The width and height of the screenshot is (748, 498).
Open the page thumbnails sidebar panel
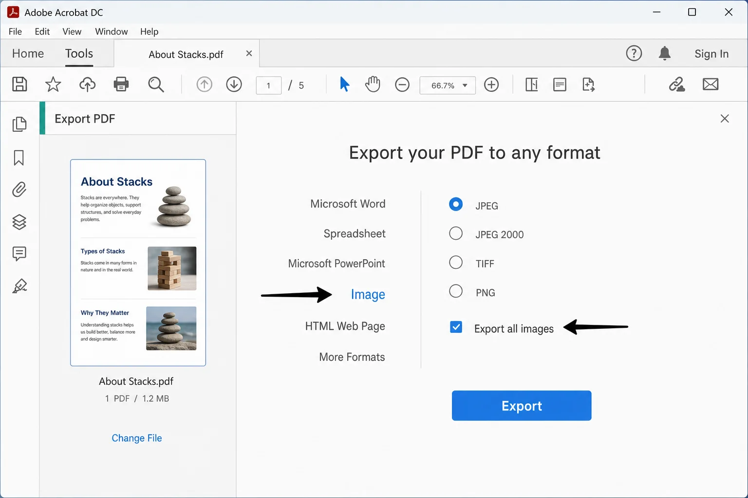(19, 124)
